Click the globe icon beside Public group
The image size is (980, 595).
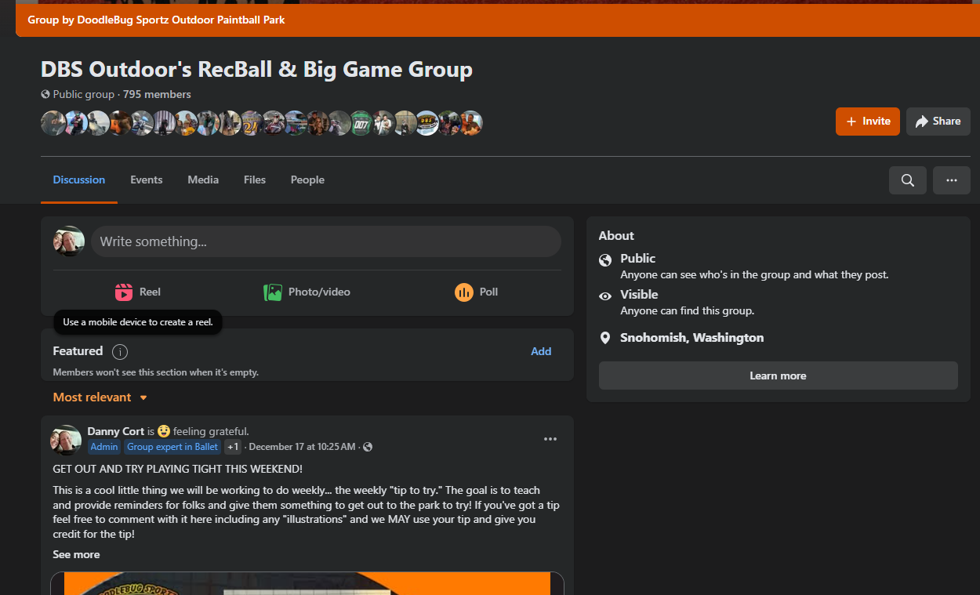45,95
